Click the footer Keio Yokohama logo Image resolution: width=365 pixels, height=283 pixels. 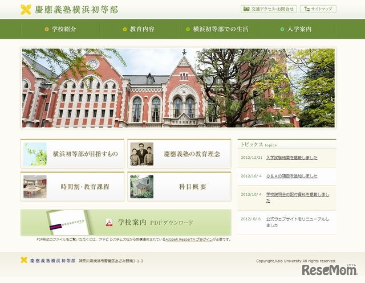point(25,260)
